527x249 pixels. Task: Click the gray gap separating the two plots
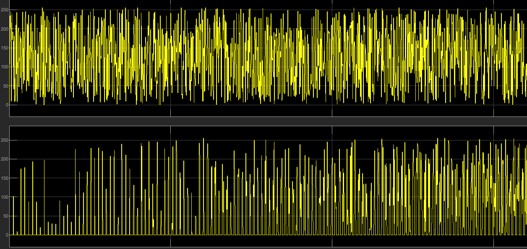pyautogui.click(x=269, y=121)
